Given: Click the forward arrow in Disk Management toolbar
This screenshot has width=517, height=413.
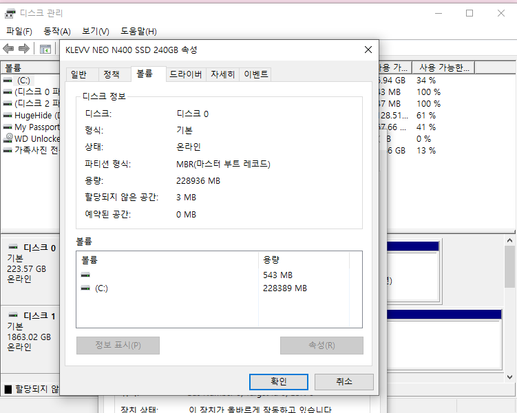Looking at the screenshot, I should point(23,49).
